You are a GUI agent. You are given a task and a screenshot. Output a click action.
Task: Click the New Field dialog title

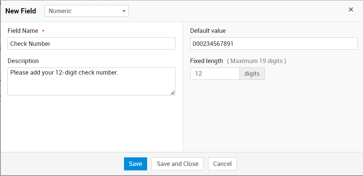(x=21, y=11)
